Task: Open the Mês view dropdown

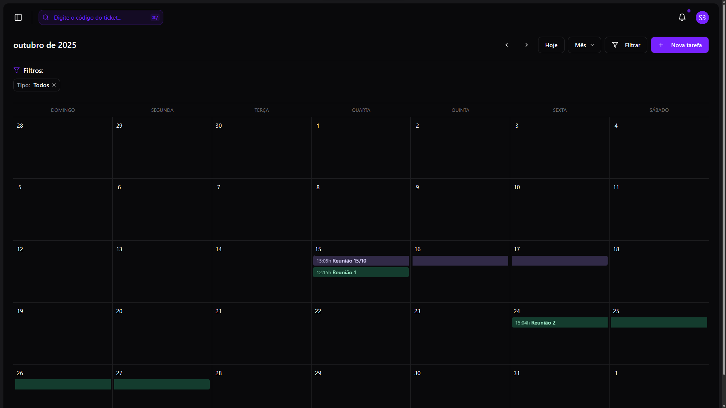Action: (584, 45)
